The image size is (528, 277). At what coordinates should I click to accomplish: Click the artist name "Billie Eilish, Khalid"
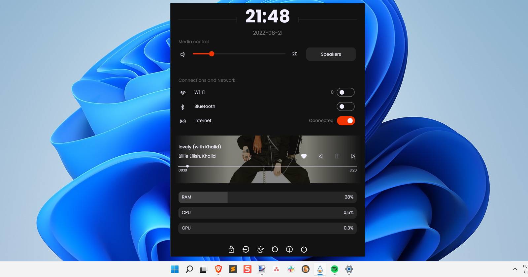coord(197,156)
